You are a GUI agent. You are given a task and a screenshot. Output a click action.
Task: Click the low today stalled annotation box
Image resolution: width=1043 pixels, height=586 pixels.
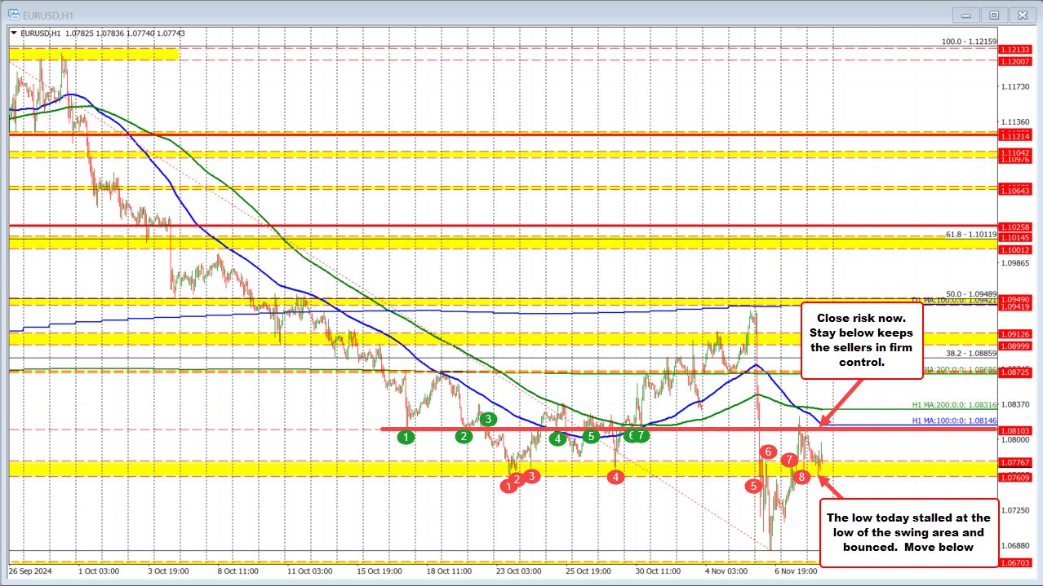coord(908,532)
